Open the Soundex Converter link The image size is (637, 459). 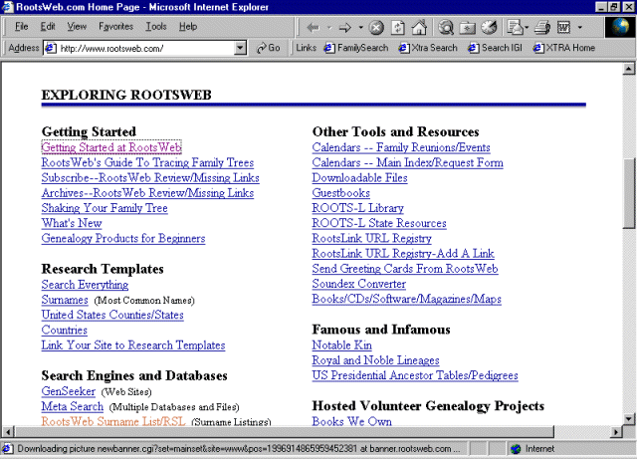coord(358,284)
